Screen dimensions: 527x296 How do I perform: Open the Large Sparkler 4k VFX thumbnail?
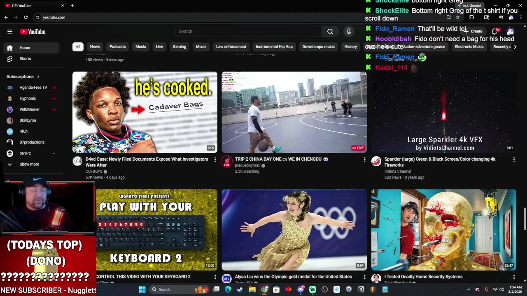click(444, 112)
